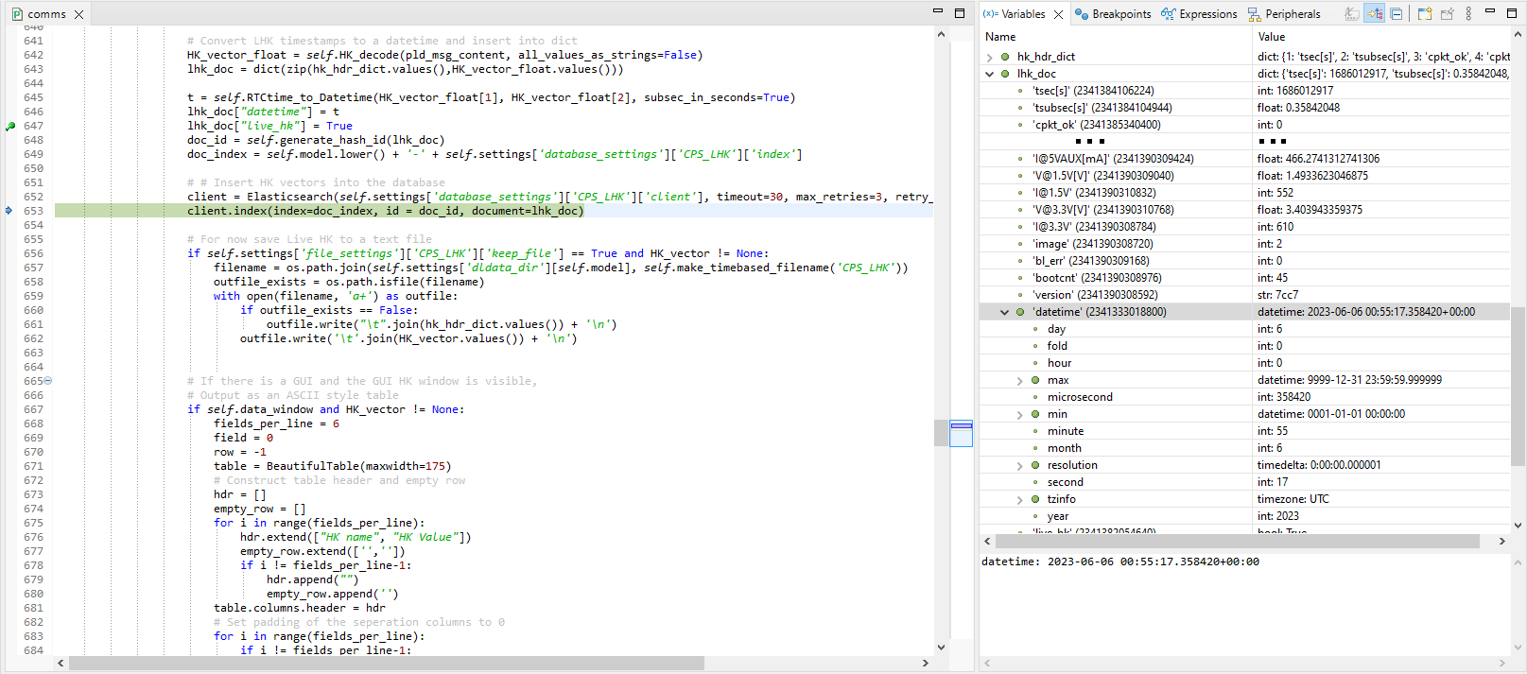1527x674 pixels.
Task: Minimize the Variables view panel
Action: click(1490, 11)
